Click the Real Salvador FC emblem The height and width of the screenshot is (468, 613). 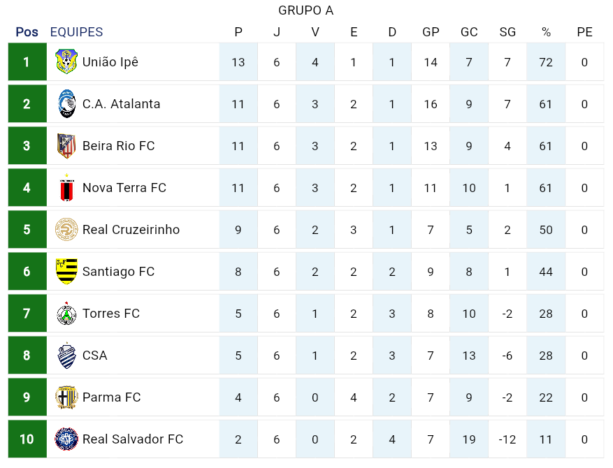coord(66,439)
